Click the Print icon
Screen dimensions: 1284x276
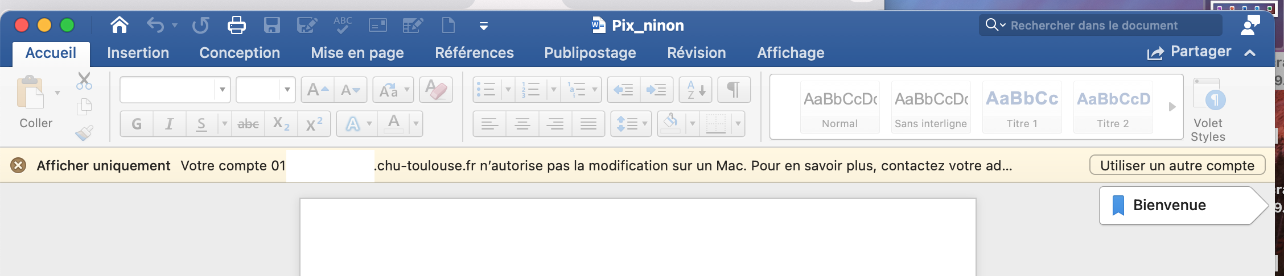(236, 26)
